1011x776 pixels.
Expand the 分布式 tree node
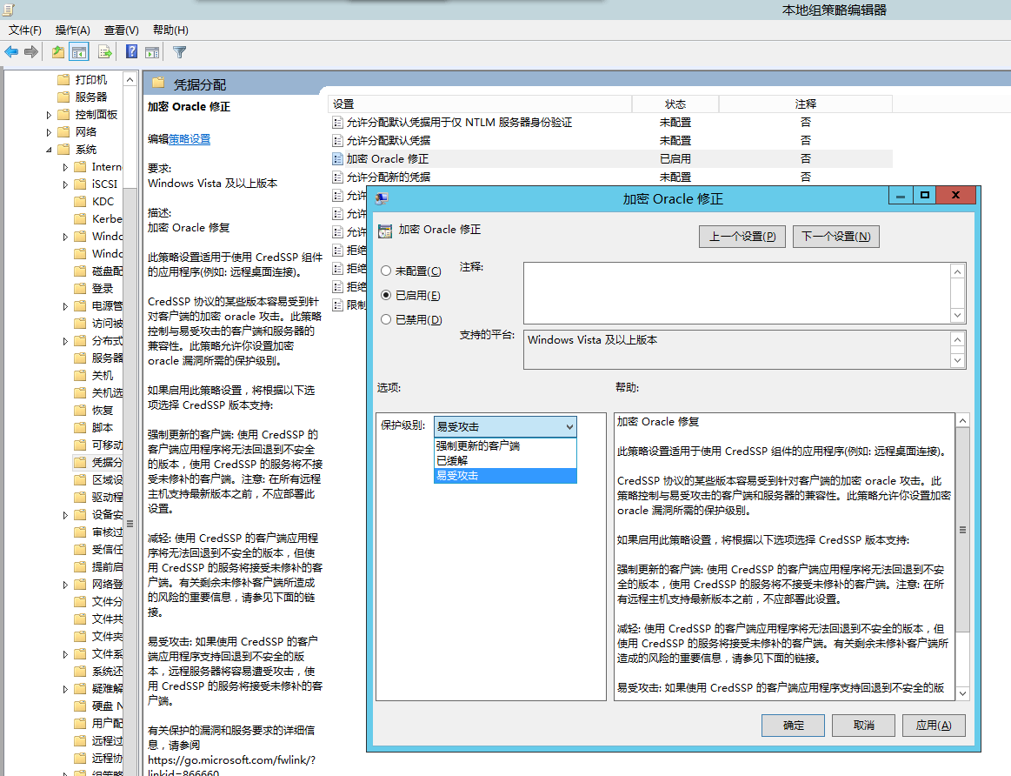[x=65, y=341]
